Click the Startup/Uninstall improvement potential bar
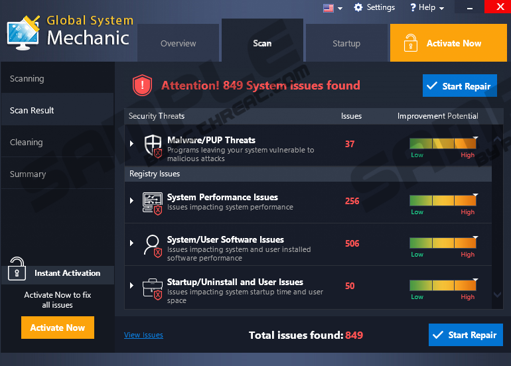511x366 pixels. 443,285
